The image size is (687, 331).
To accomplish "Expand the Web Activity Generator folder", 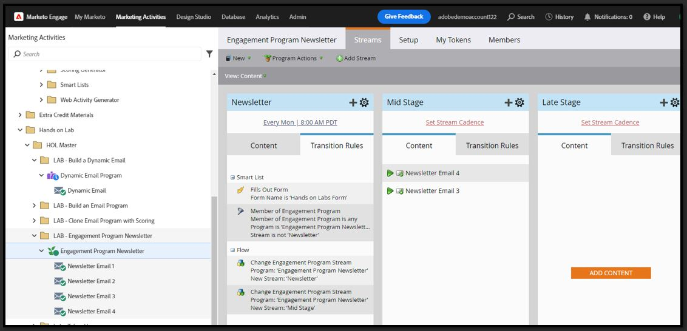I will (41, 100).
